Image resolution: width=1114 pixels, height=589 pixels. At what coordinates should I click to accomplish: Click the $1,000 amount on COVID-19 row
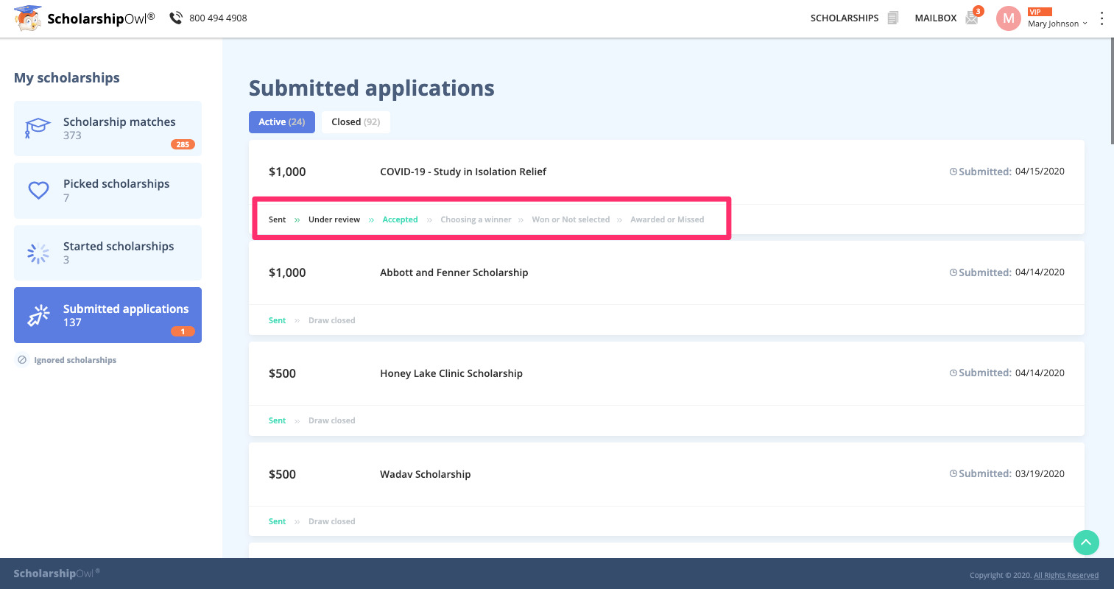(287, 172)
